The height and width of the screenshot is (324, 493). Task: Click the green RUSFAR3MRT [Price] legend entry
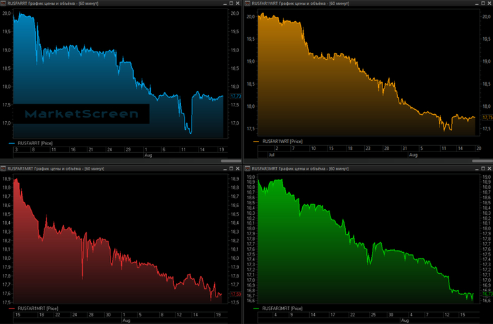tap(282, 309)
